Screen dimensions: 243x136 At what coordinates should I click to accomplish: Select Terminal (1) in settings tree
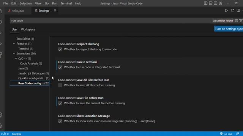click(26, 49)
